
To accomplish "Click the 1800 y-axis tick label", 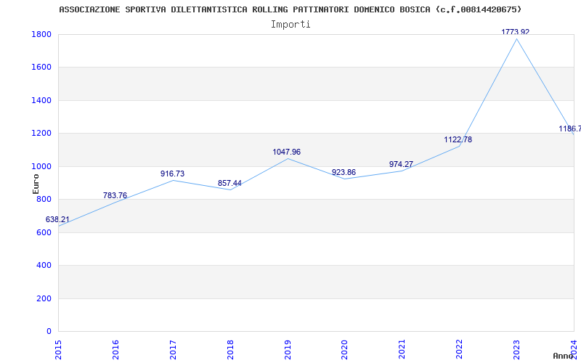I will point(41,34).
